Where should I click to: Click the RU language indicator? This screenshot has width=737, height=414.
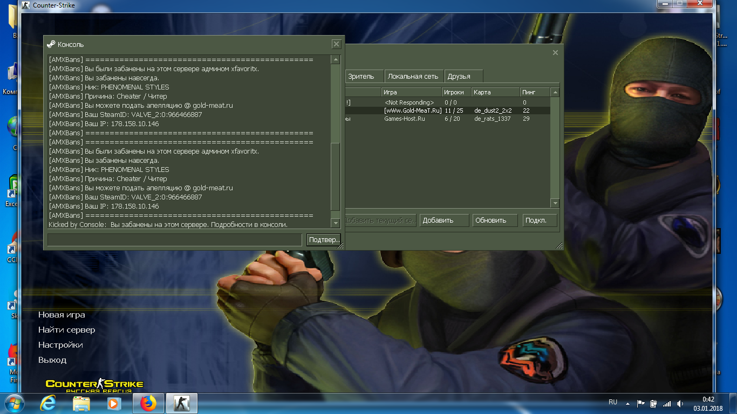[x=613, y=403]
